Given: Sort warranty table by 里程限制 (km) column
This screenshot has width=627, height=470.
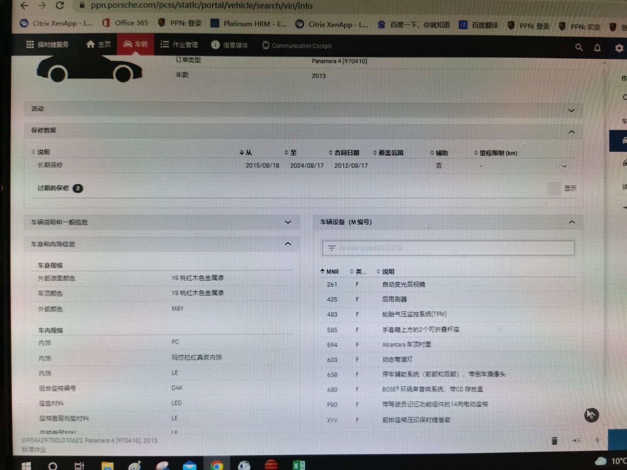Looking at the screenshot, I should coord(496,153).
